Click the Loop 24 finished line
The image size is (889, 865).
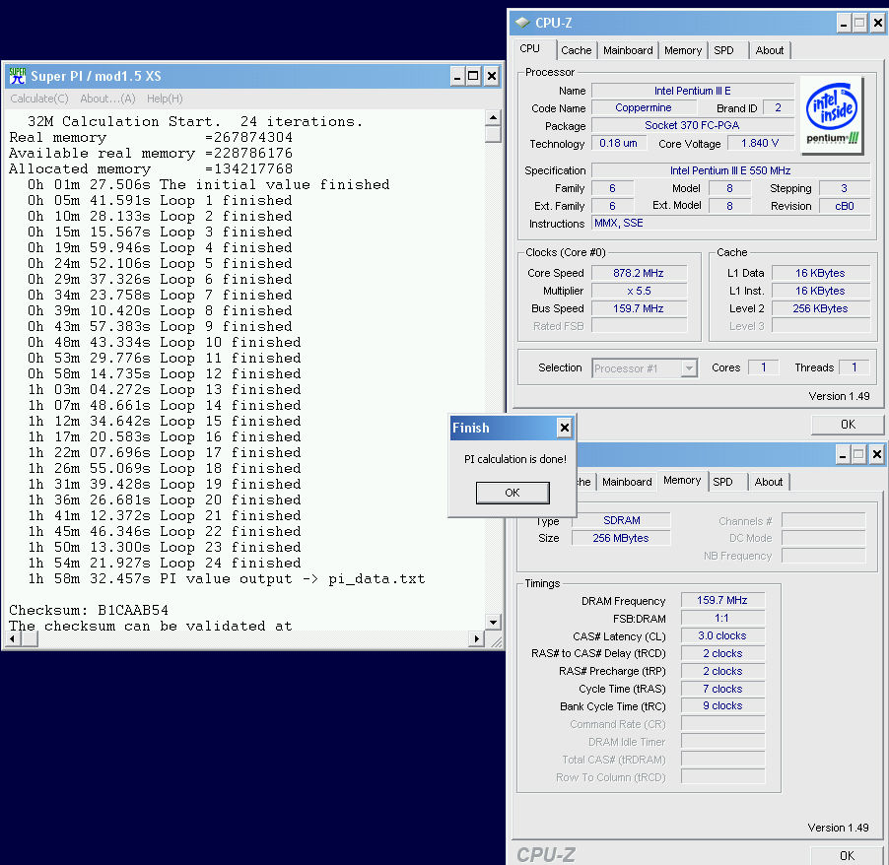click(x=165, y=564)
